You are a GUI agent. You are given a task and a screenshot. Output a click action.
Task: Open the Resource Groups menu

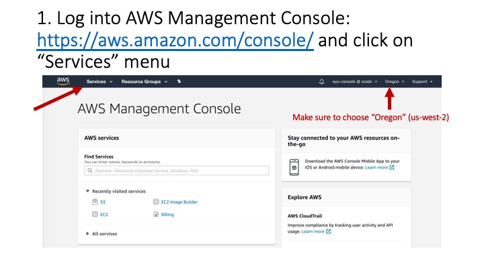[x=144, y=81]
